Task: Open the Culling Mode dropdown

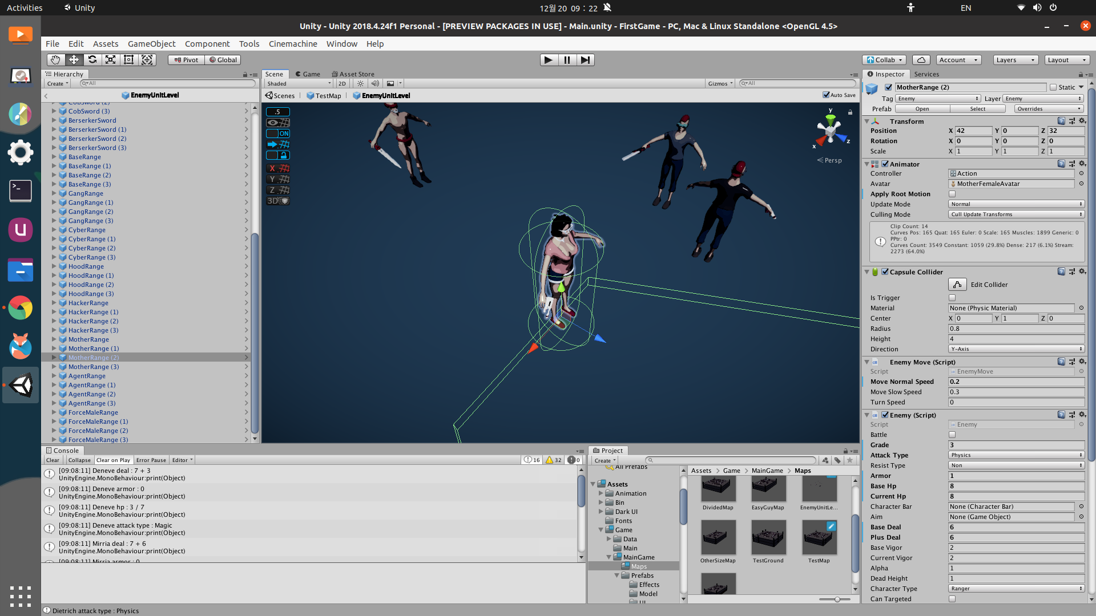Action: [1016, 214]
